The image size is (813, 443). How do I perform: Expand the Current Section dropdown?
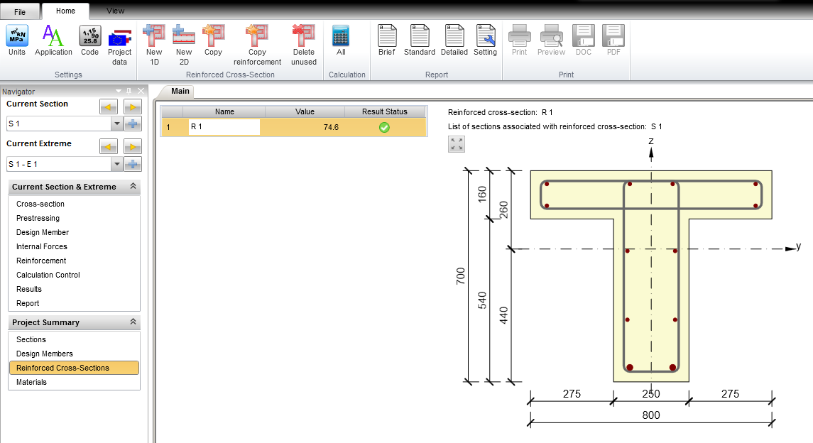point(117,124)
